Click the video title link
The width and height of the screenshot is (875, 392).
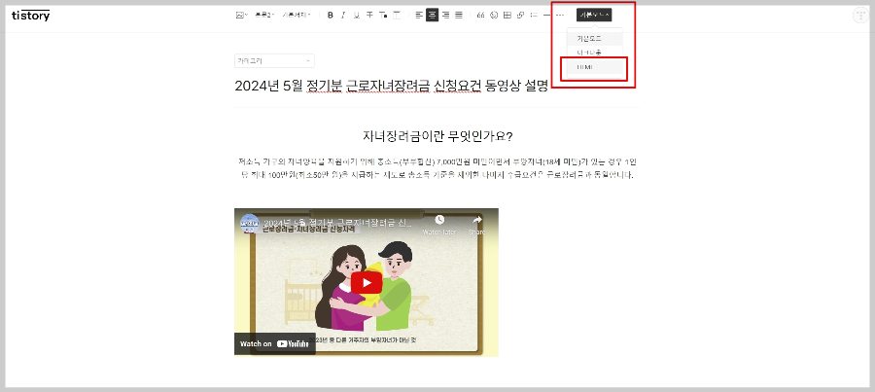coord(338,224)
